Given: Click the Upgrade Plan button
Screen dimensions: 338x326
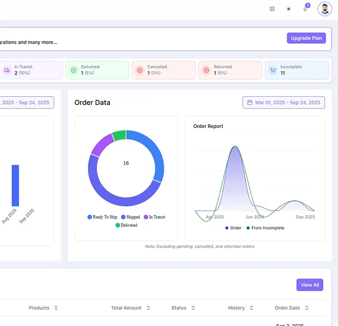Looking at the screenshot, I should (306, 38).
